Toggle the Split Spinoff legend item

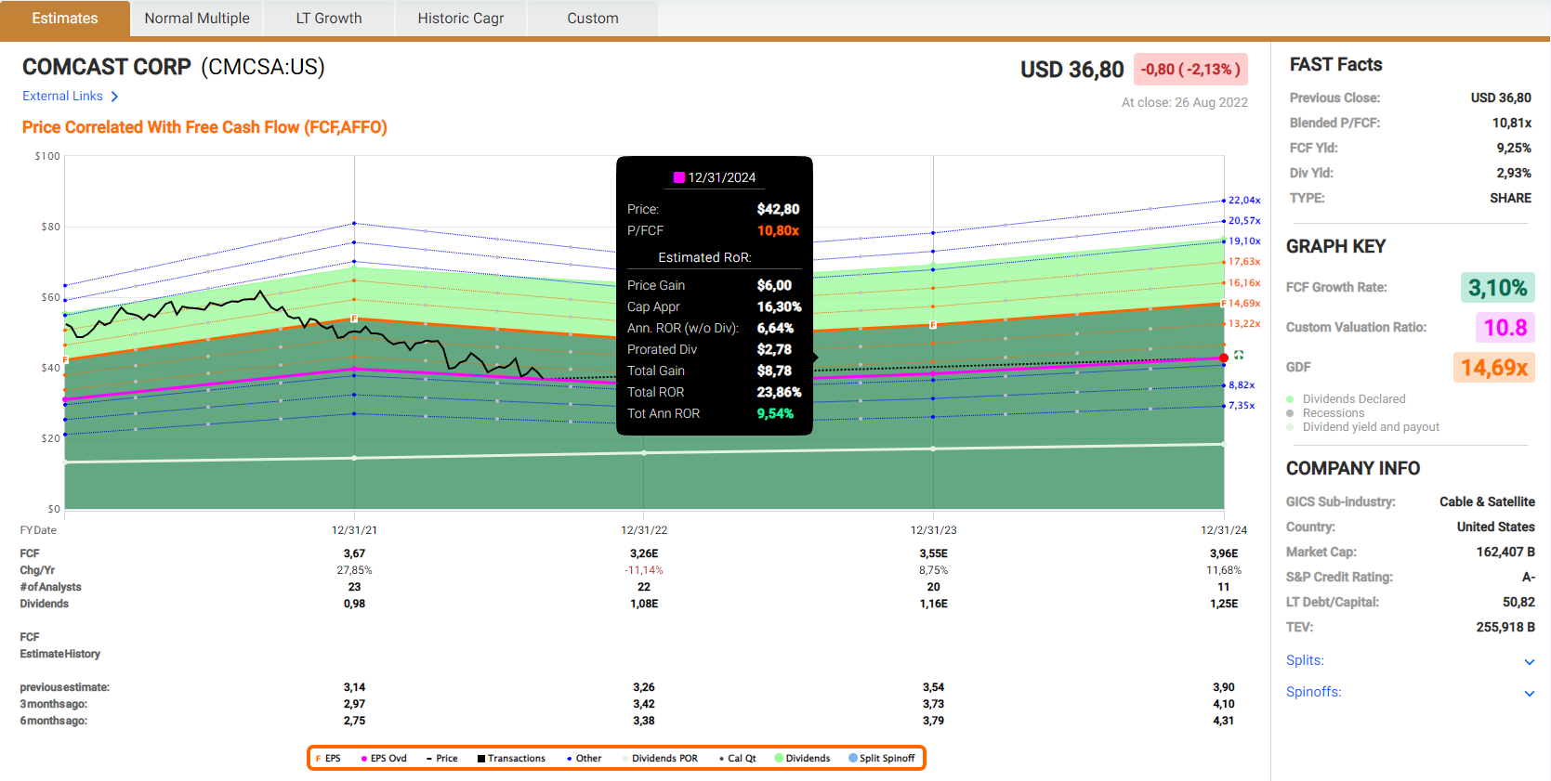[881, 759]
